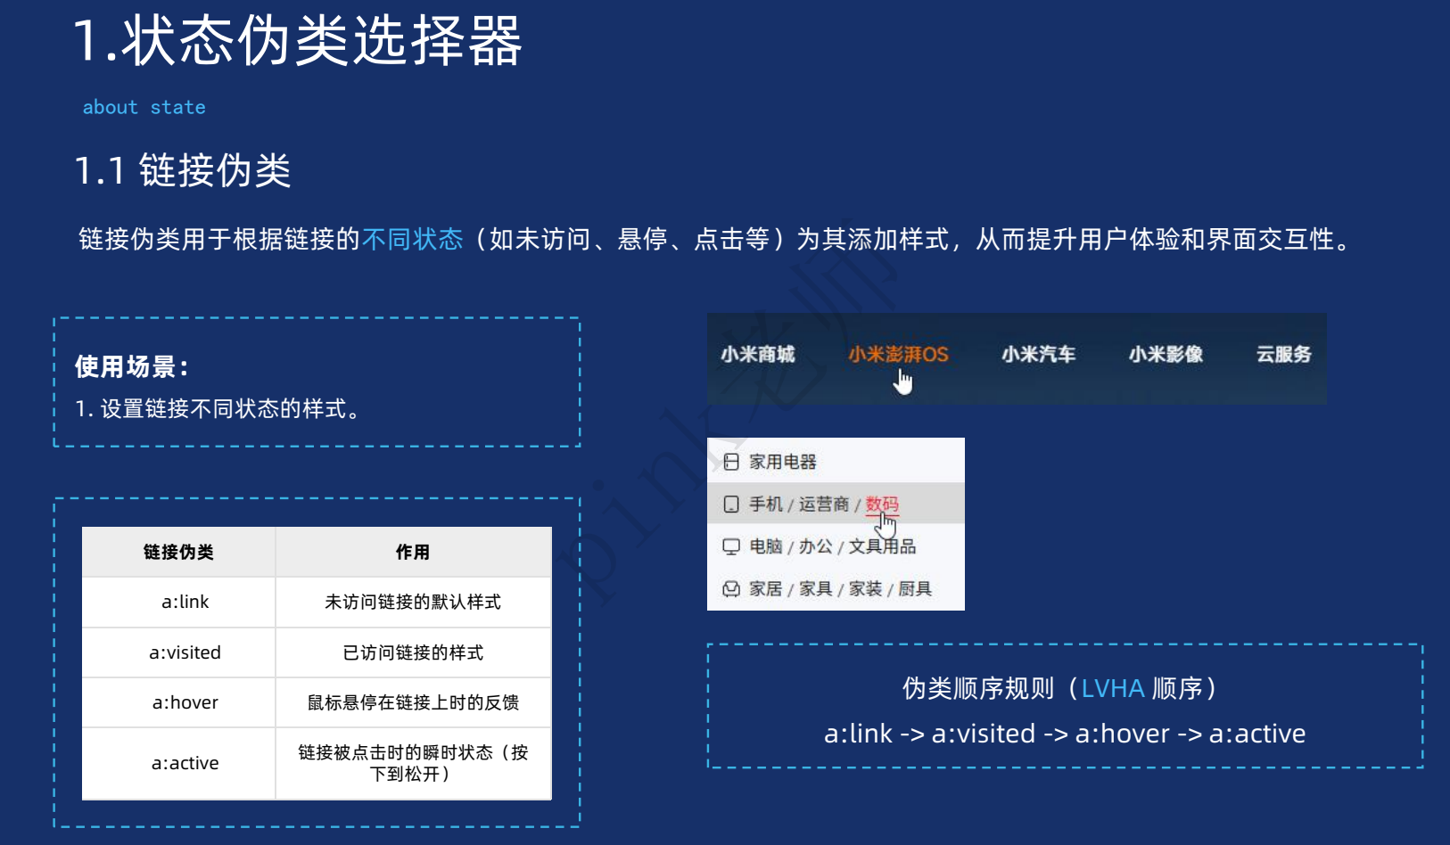
Task: Click the 已访问链接的样式 cell
Action: (x=414, y=652)
